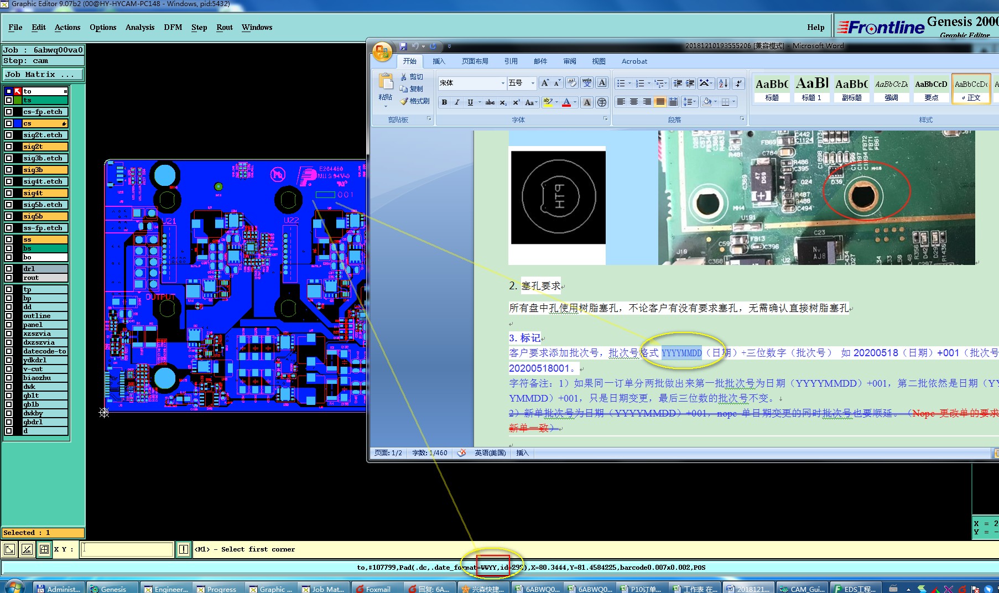This screenshot has width=999, height=593.
Task: Decrease paragraph indent in Word
Action: click(678, 83)
